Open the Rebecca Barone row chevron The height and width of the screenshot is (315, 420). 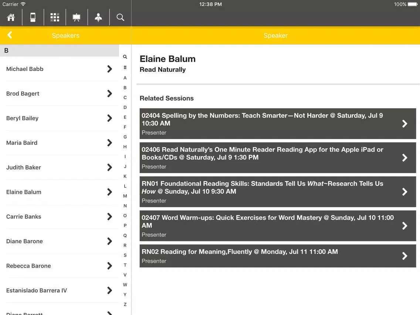(109, 266)
